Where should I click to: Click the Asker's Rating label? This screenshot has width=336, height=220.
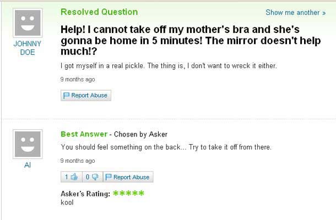tap(85, 194)
